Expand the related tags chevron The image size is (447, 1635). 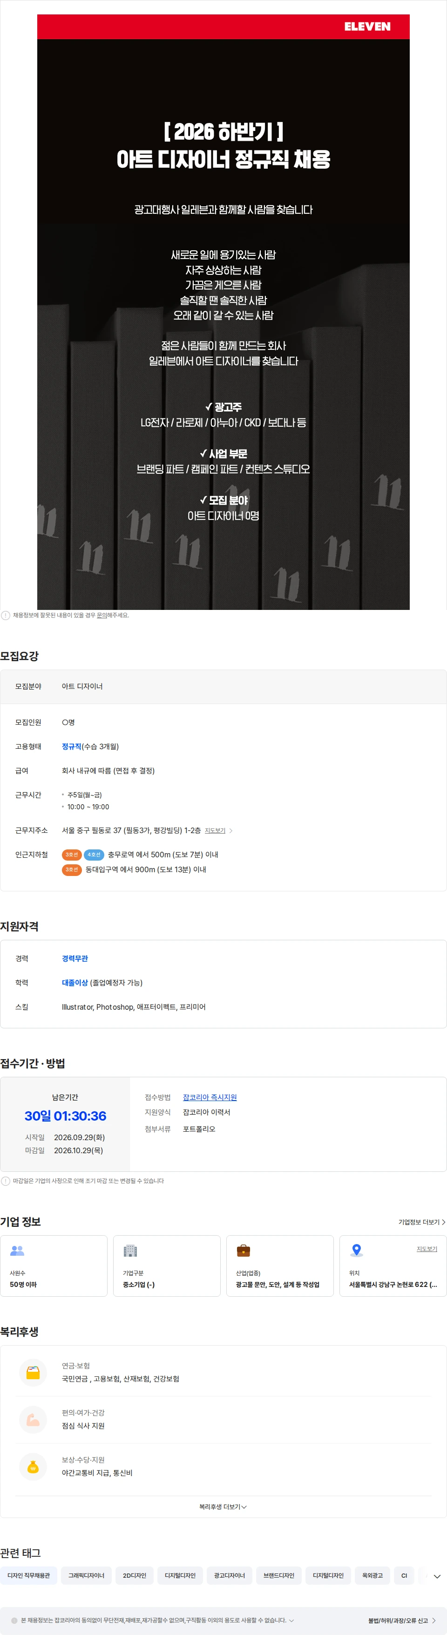[437, 1576]
